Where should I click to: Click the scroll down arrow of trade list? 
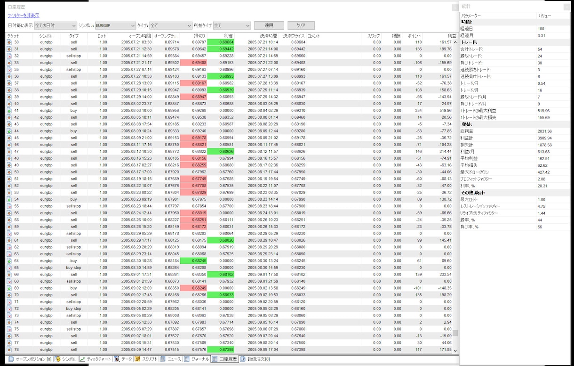point(455,350)
